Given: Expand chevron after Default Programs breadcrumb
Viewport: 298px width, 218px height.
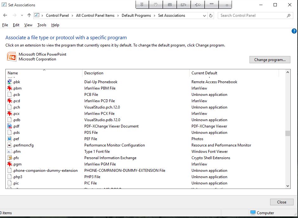Looking at the screenshot, I should click(154, 16).
